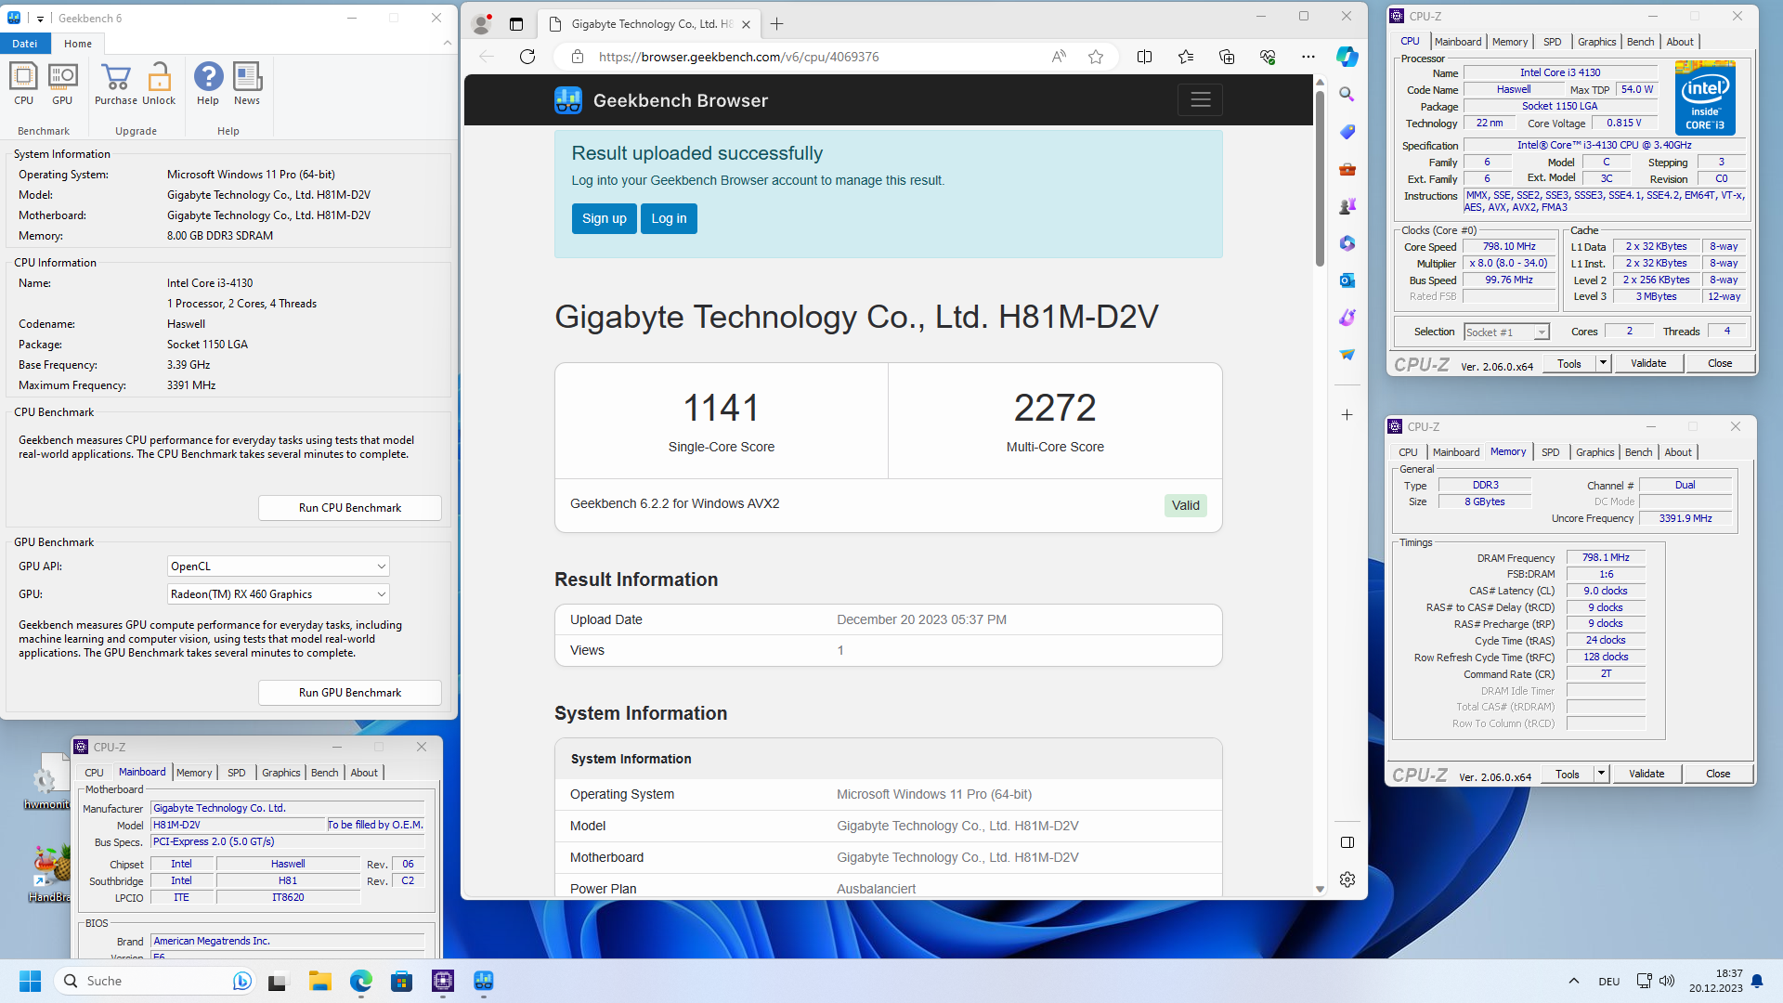Add a new Edge sidebar app
Screen dimensions: 1783x1003
[x=1347, y=415]
